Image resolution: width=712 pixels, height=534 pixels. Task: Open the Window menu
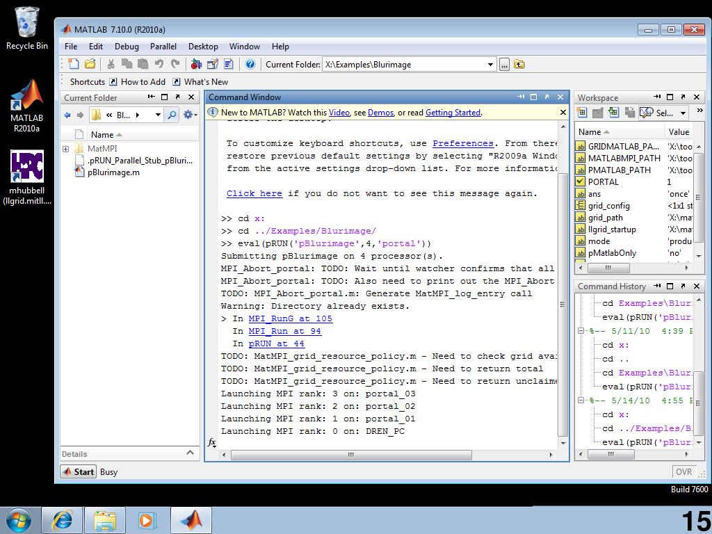244,47
